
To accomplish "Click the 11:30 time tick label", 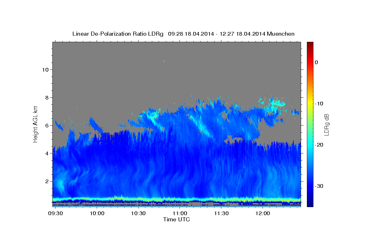I will pyautogui.click(x=221, y=214).
